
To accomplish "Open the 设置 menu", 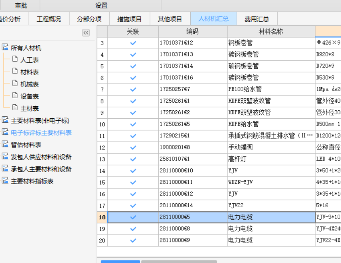I will click(101, 5).
